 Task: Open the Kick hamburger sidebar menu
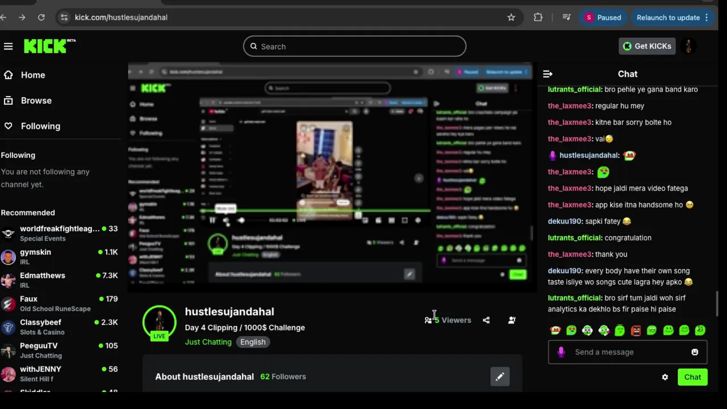(x=8, y=47)
